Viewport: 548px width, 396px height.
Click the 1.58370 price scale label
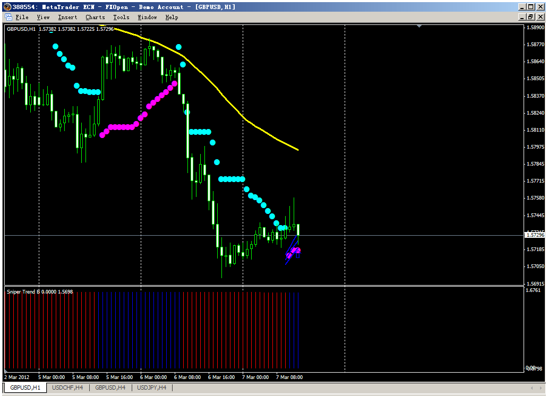535,96
